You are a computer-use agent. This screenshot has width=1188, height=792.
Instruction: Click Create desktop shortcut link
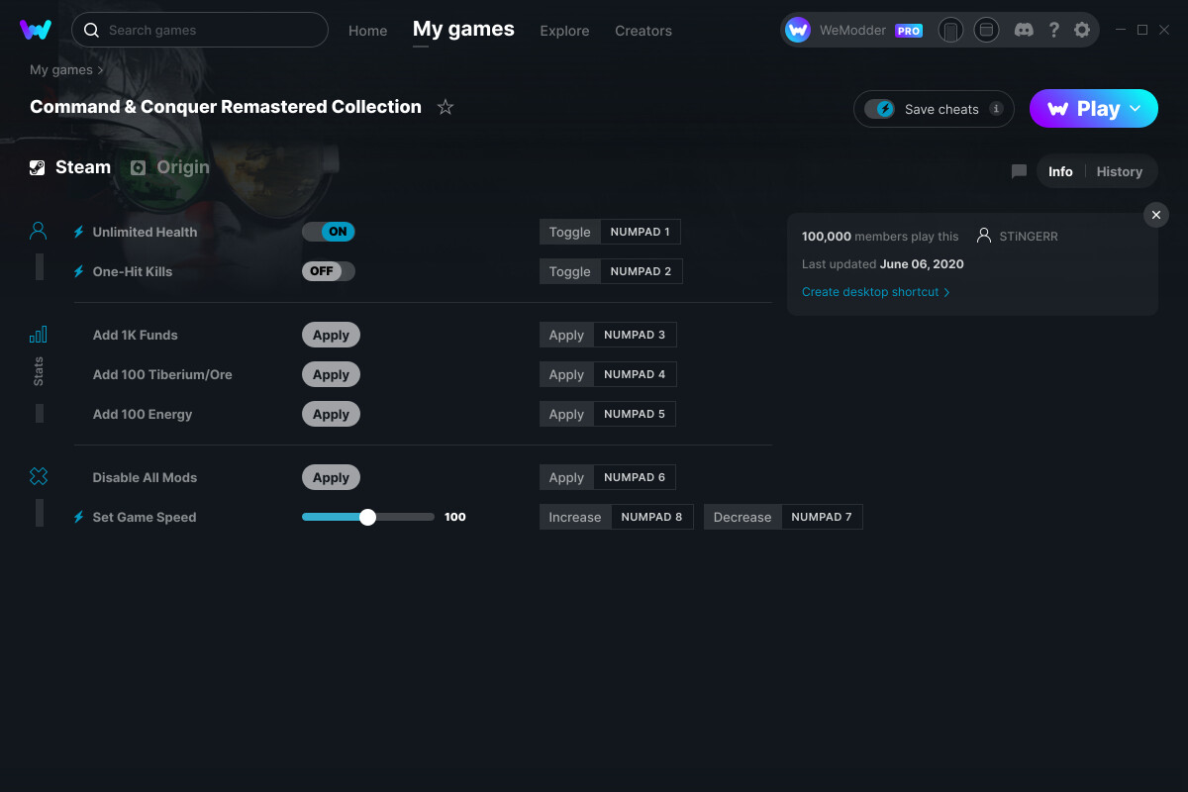click(875, 292)
